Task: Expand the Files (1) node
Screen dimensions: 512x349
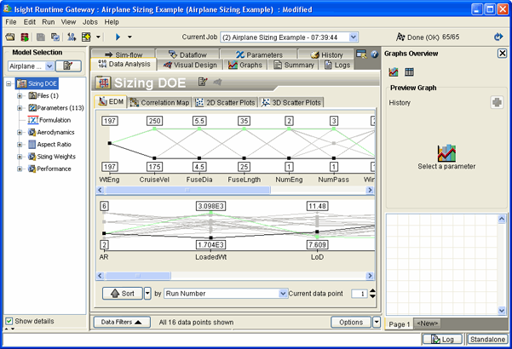Action: point(20,96)
